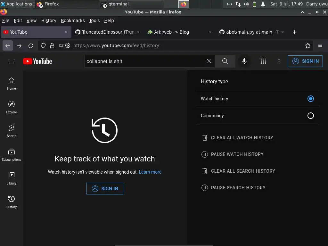Screen dimensions: 328x246
Task: Select the Community radio button
Action: pyautogui.click(x=311, y=115)
